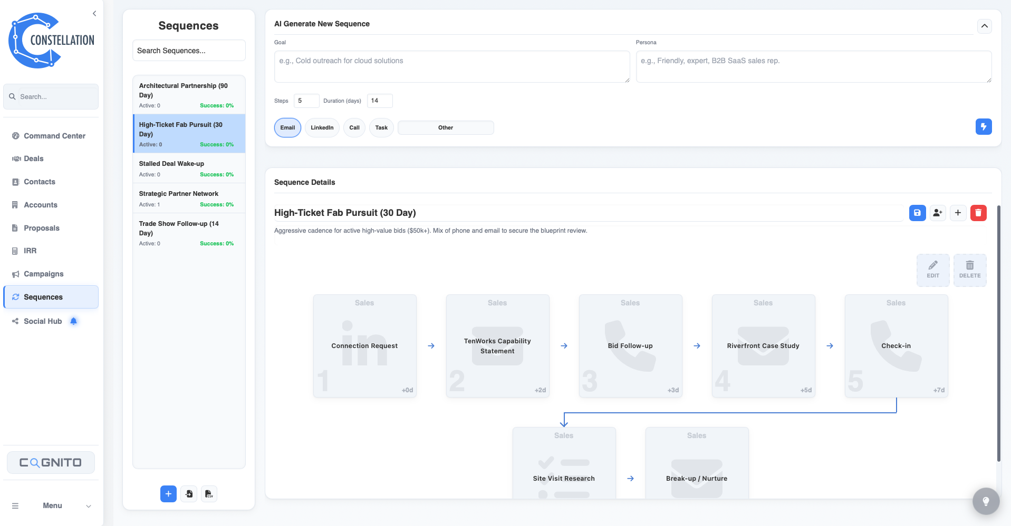Image resolution: width=1011 pixels, height=526 pixels.
Task: Open the help lightbulb at bottom right
Action: click(986, 501)
